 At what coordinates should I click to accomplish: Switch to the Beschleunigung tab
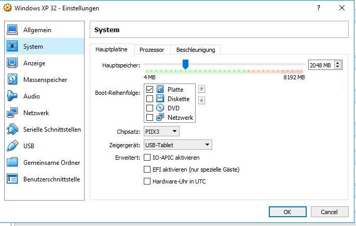click(x=196, y=50)
